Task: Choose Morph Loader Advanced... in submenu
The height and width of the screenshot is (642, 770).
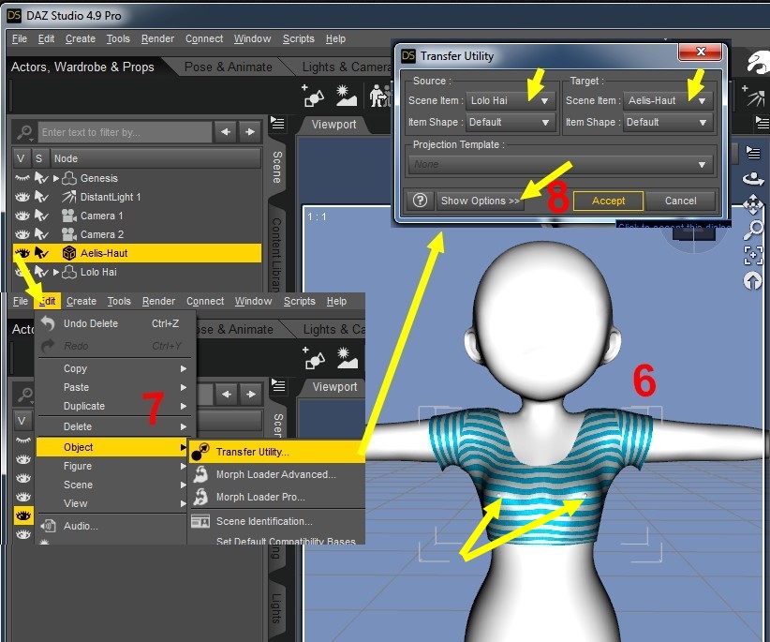Action: pos(276,474)
